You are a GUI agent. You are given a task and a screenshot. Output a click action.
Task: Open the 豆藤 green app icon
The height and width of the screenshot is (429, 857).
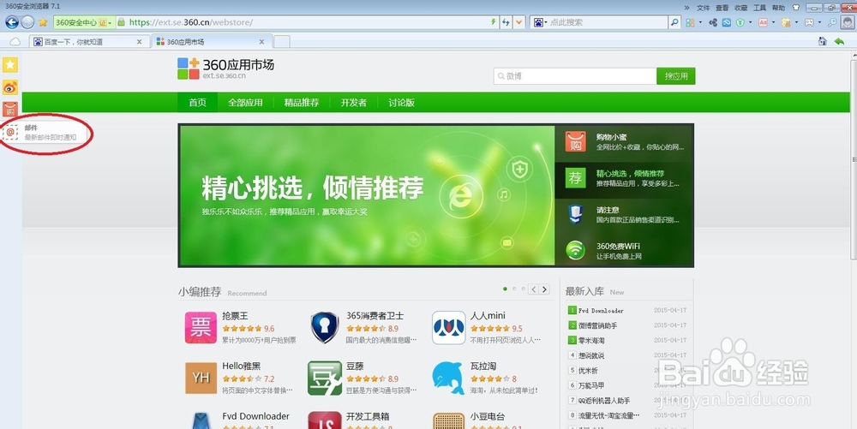coord(325,378)
